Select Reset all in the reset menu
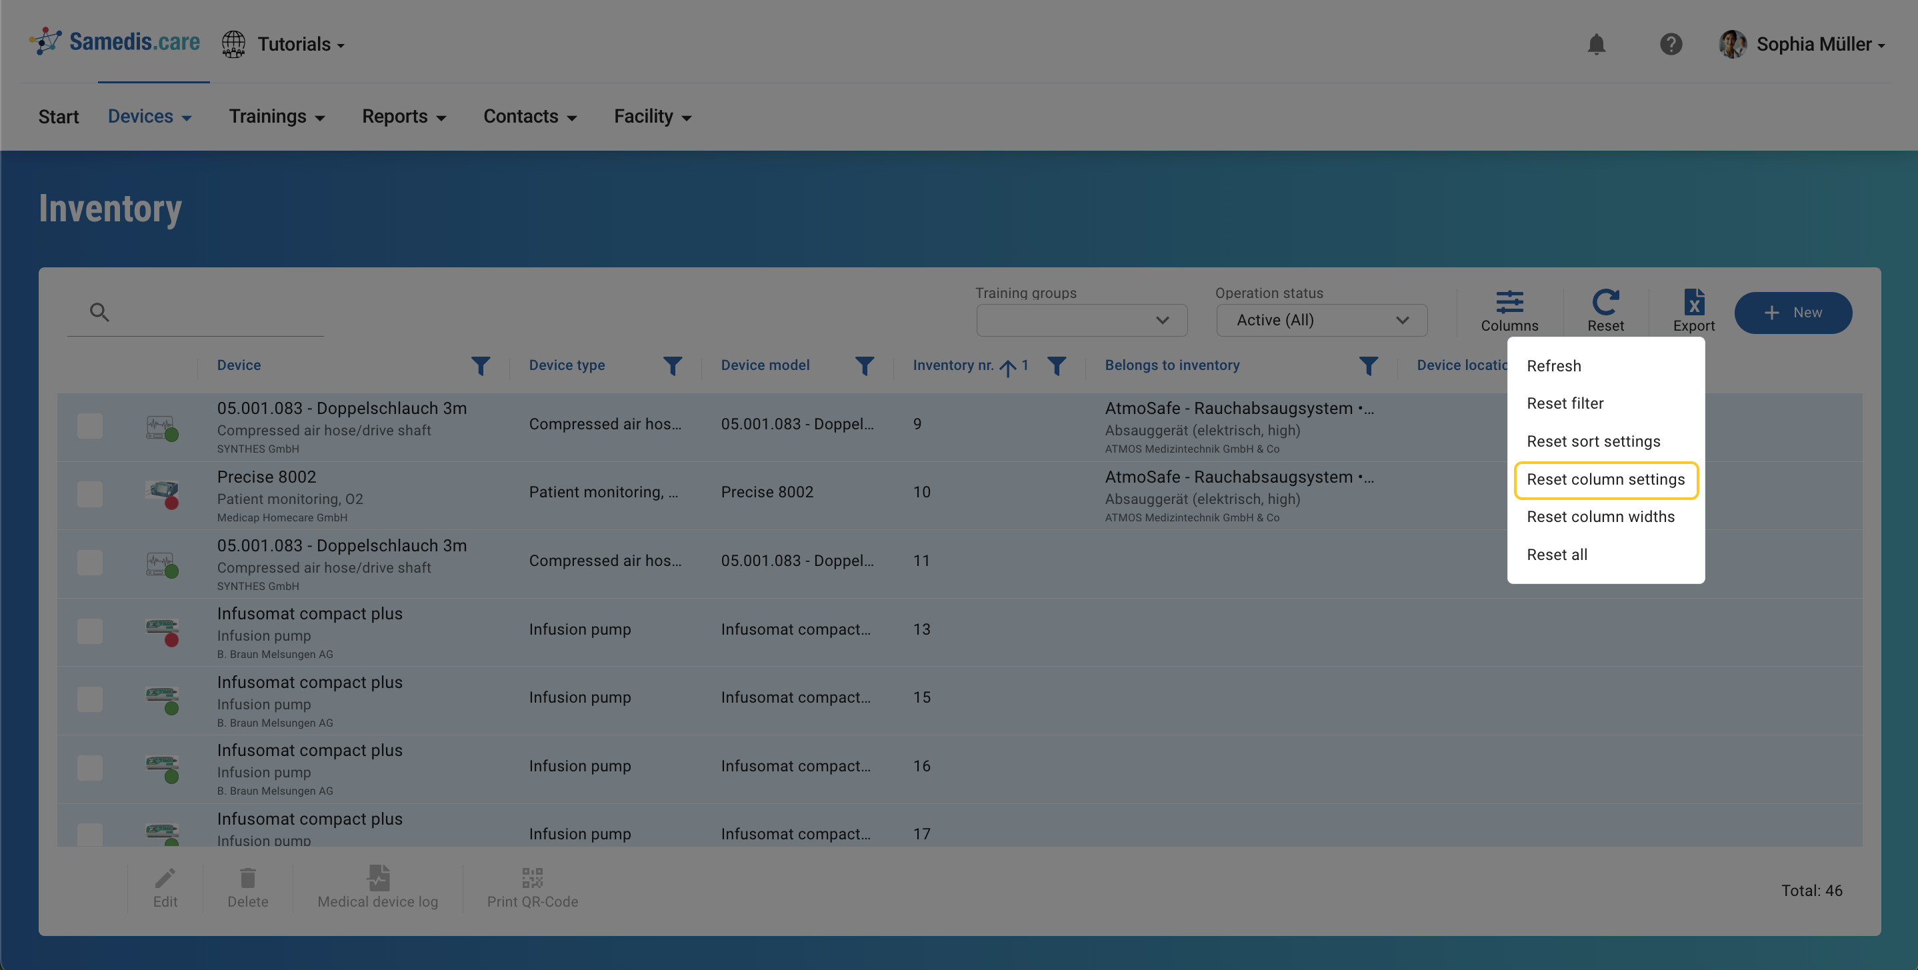1918x970 pixels. tap(1556, 555)
